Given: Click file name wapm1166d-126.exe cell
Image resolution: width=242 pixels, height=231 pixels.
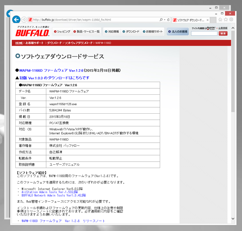Looking at the screenshot, I should [x=103, y=104].
